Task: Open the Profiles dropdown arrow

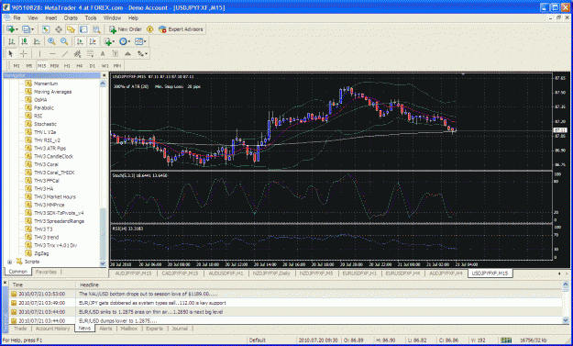Action: tap(32, 29)
